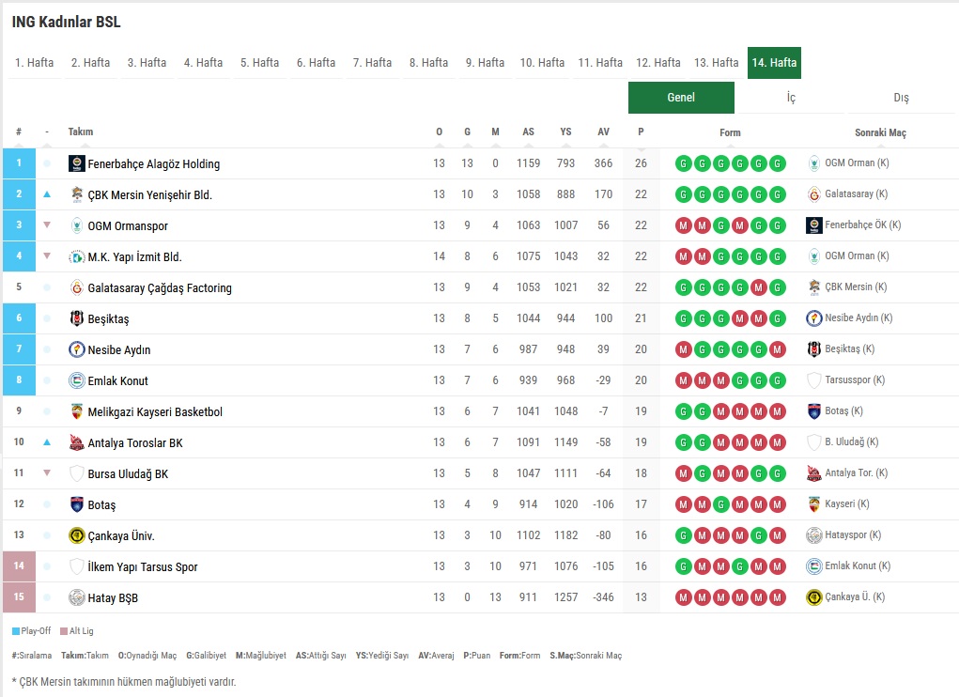
Task: Open the 13. Hafta tab
Action: pos(716,62)
